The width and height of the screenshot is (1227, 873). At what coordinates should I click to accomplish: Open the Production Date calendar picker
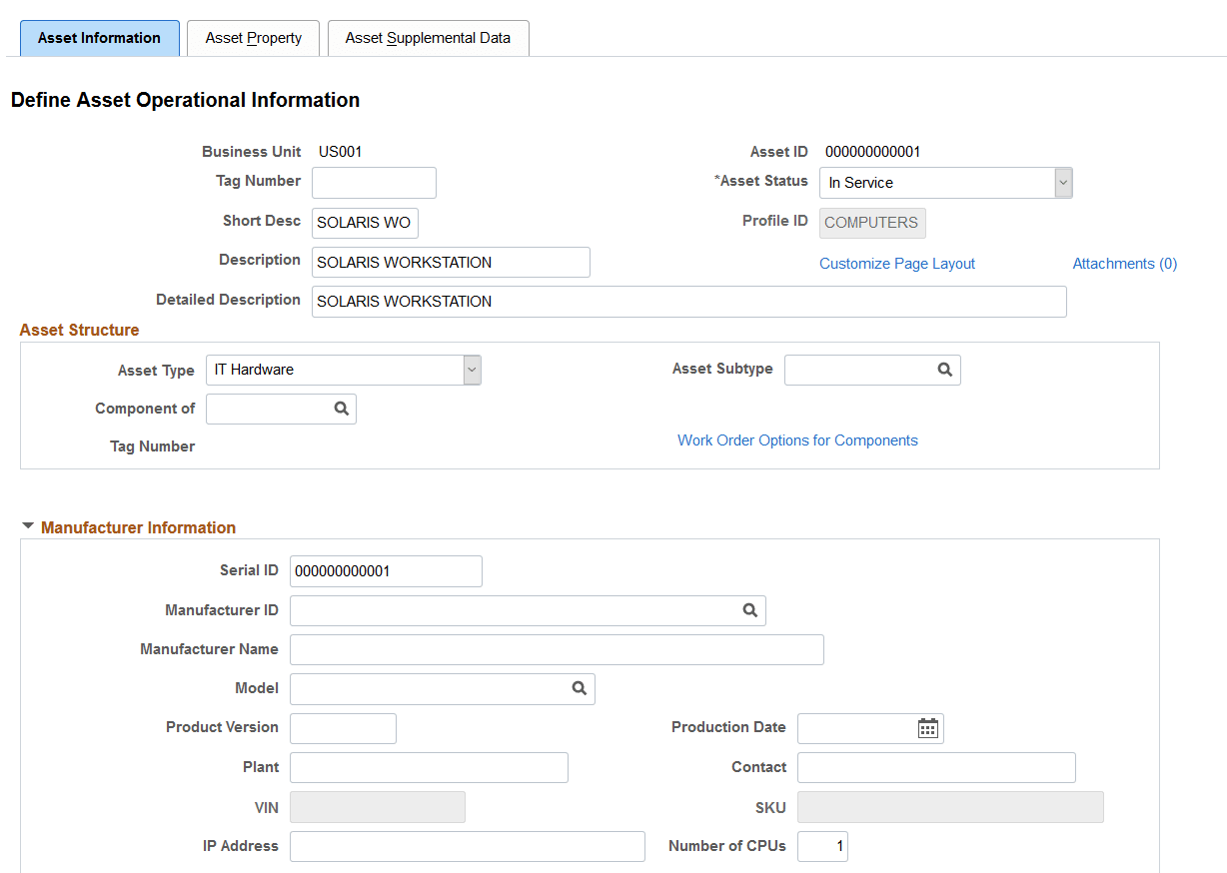927,728
